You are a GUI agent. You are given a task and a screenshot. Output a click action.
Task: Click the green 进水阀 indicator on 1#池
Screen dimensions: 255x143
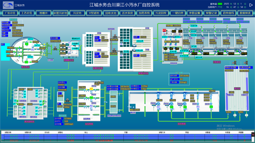pos(190,31)
